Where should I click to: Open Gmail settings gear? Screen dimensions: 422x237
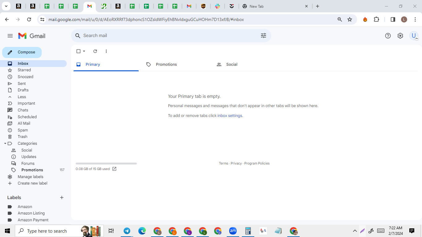point(400,36)
